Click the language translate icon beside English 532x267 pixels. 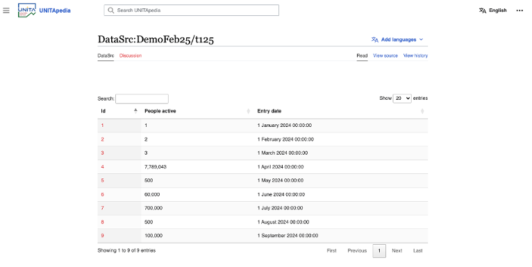point(483,10)
